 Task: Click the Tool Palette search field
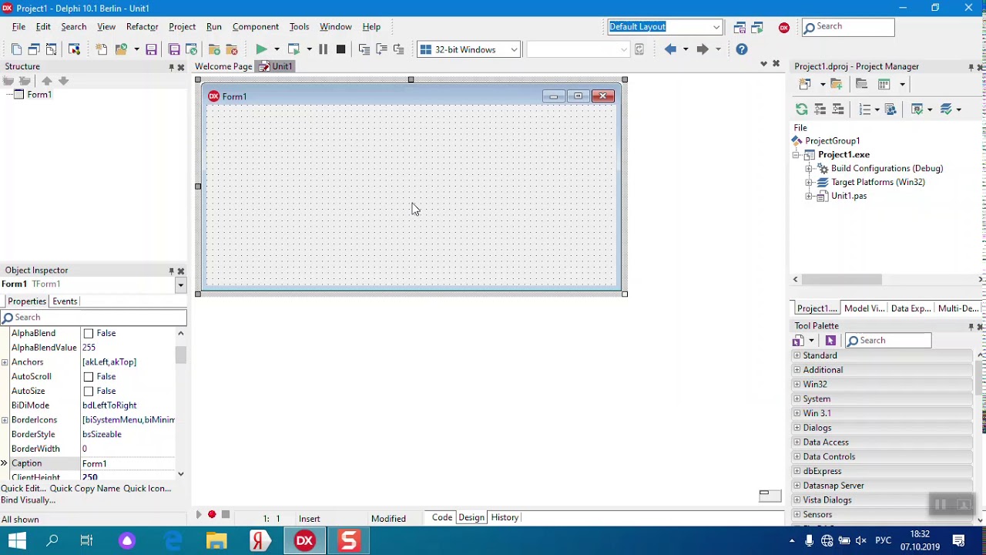888,341
